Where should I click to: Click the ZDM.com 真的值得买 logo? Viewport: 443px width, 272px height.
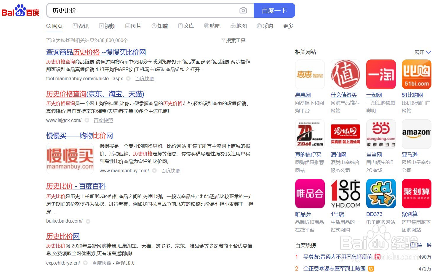(x=310, y=134)
